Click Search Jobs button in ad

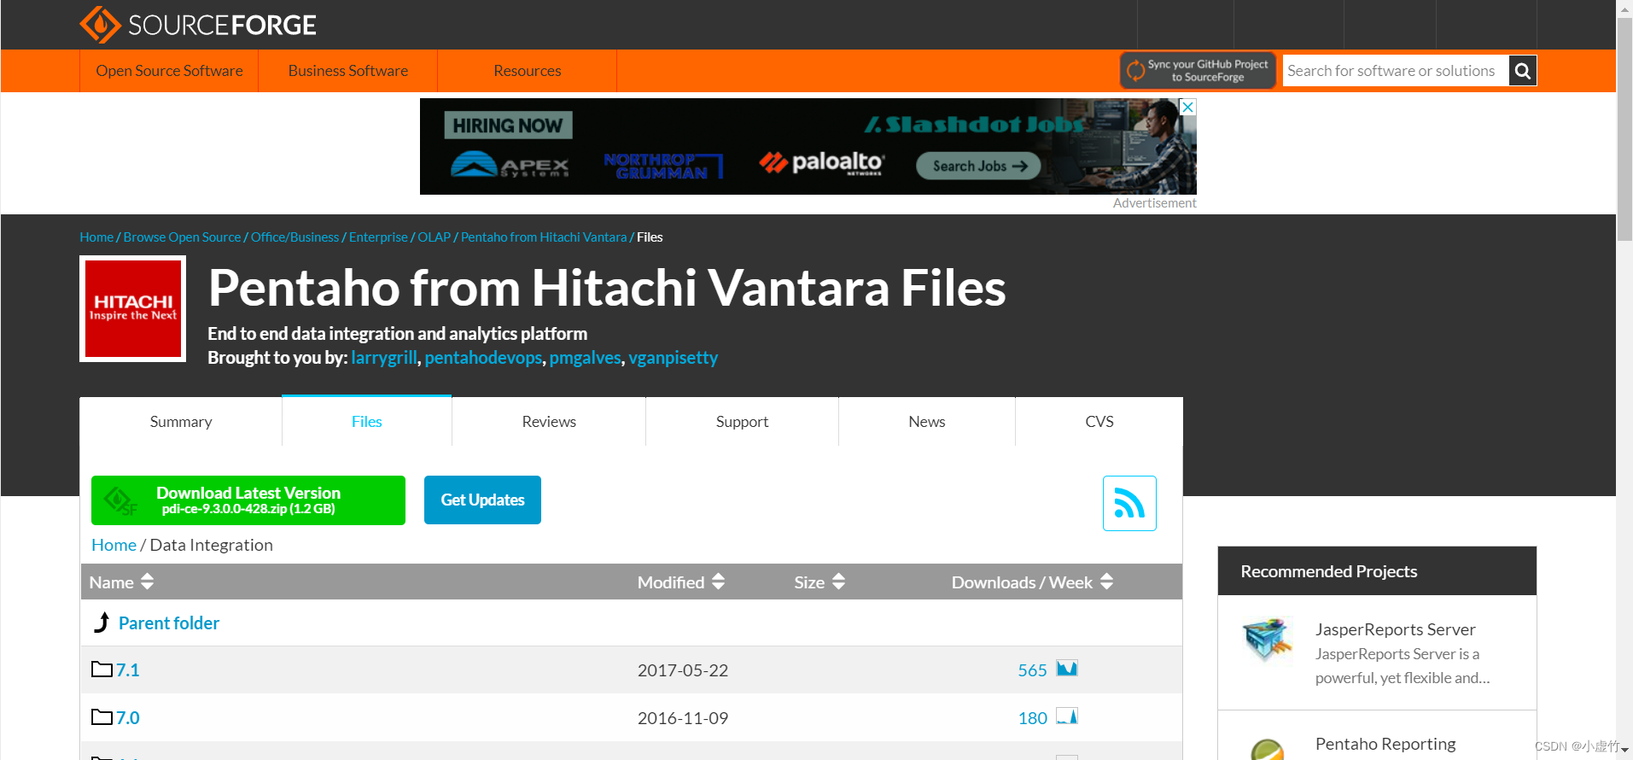click(978, 166)
